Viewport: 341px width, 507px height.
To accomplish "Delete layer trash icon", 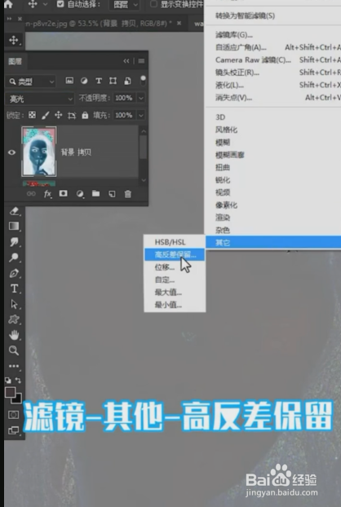I will [x=128, y=194].
